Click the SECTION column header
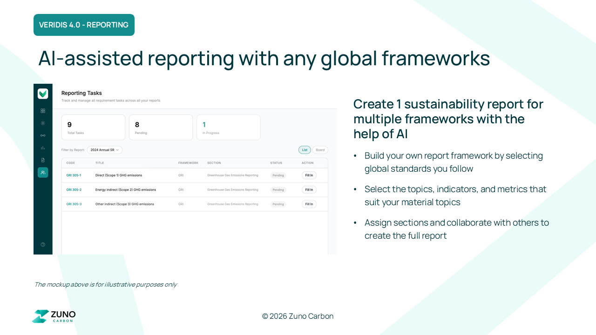This screenshot has height=335, width=596. [x=214, y=163]
